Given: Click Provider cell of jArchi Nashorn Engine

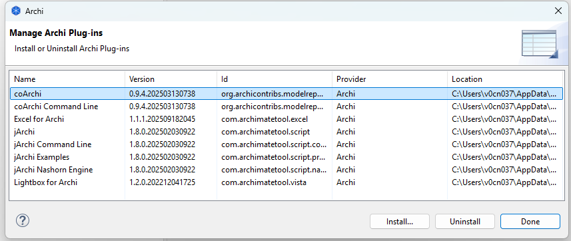Looking at the screenshot, I should (346, 170).
